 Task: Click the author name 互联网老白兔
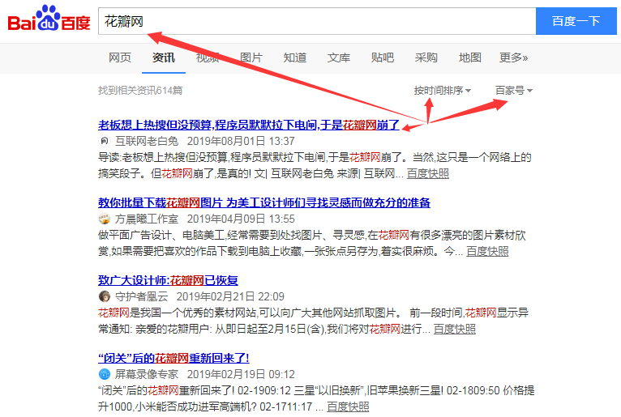click(147, 141)
